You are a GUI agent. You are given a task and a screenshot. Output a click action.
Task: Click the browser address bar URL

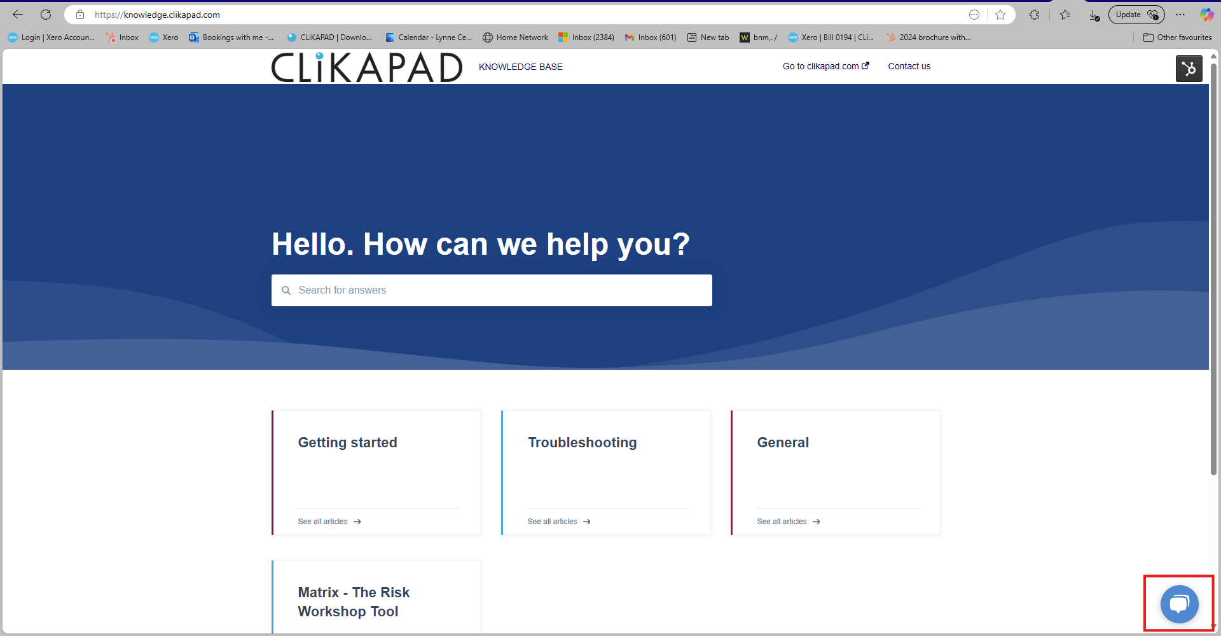point(157,15)
